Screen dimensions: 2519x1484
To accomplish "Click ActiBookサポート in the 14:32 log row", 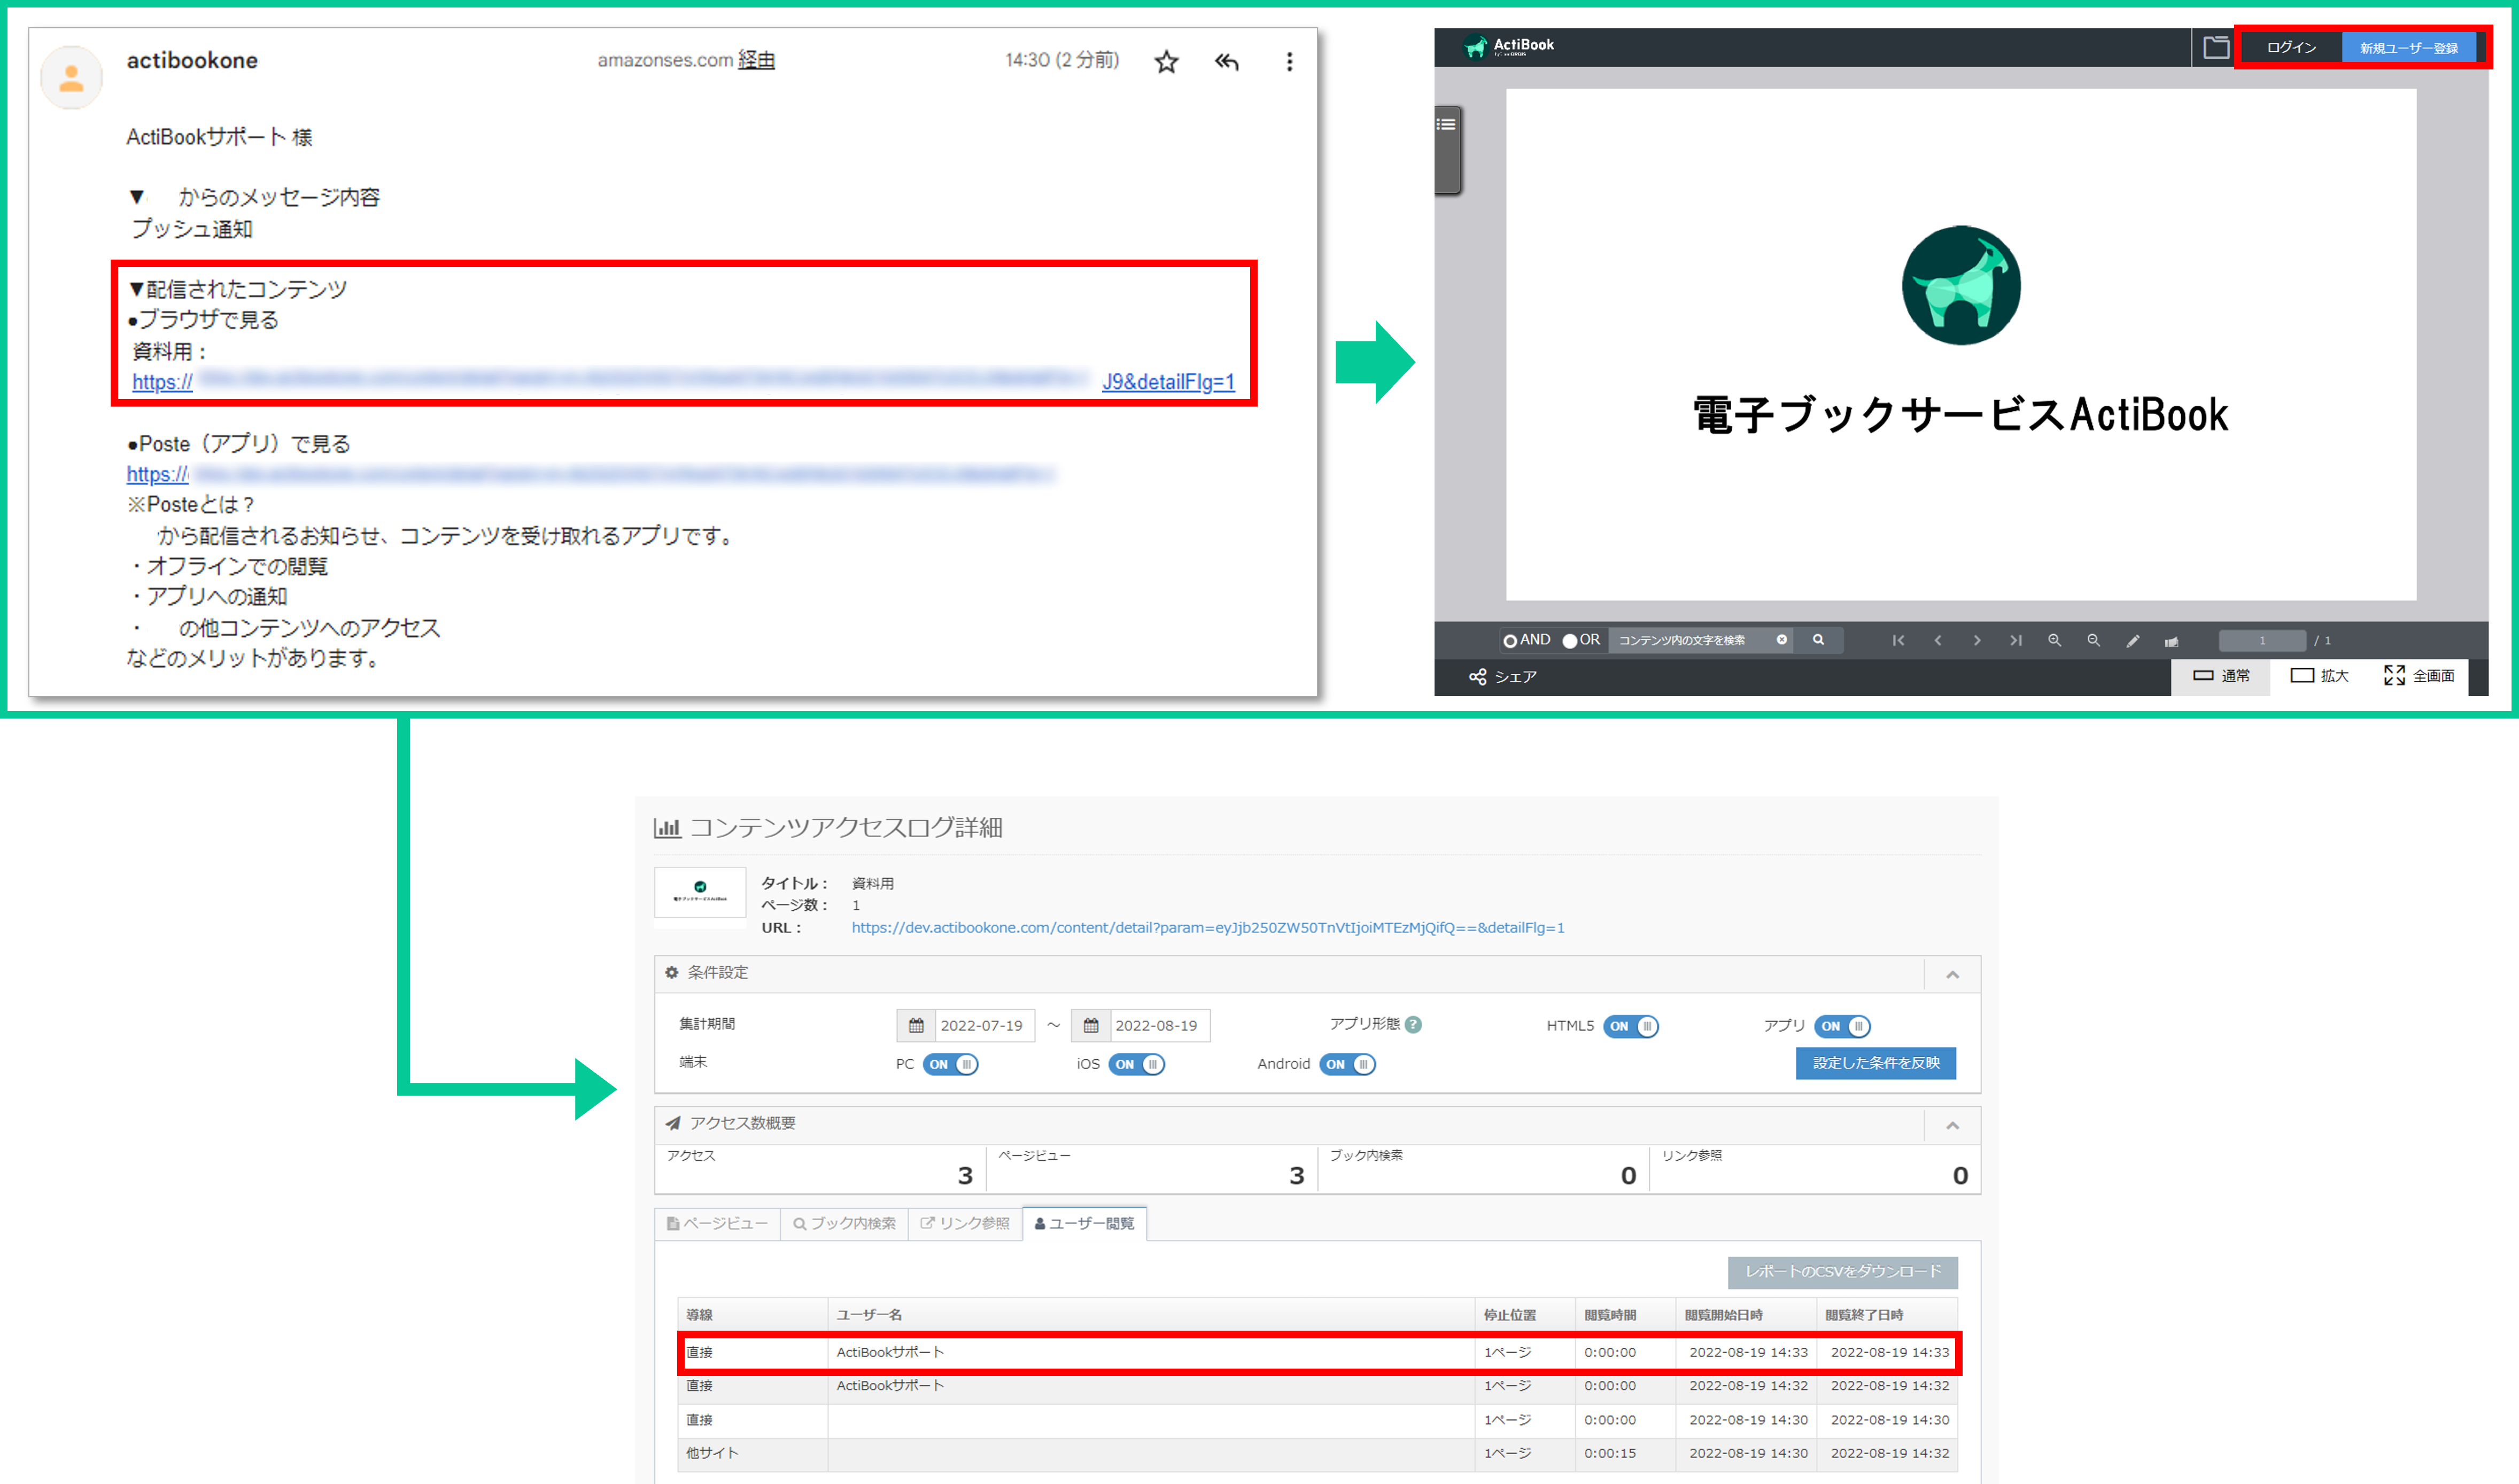I will (x=889, y=1386).
